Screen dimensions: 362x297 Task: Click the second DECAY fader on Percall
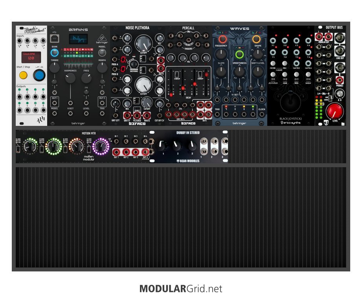(183, 88)
